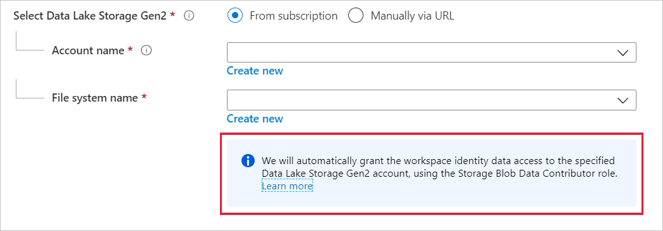The width and height of the screenshot is (663, 231).
Task: Open the 'Learn more' link in info box
Action: pyautogui.click(x=287, y=186)
